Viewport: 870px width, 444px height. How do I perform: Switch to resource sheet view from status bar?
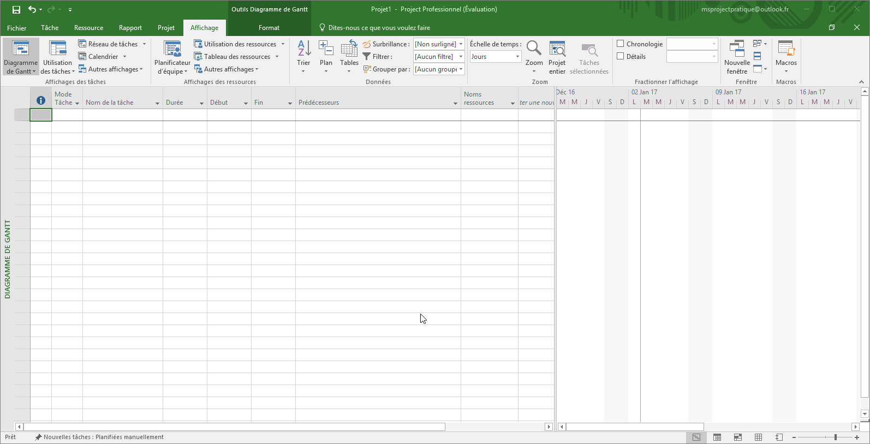coord(759,437)
